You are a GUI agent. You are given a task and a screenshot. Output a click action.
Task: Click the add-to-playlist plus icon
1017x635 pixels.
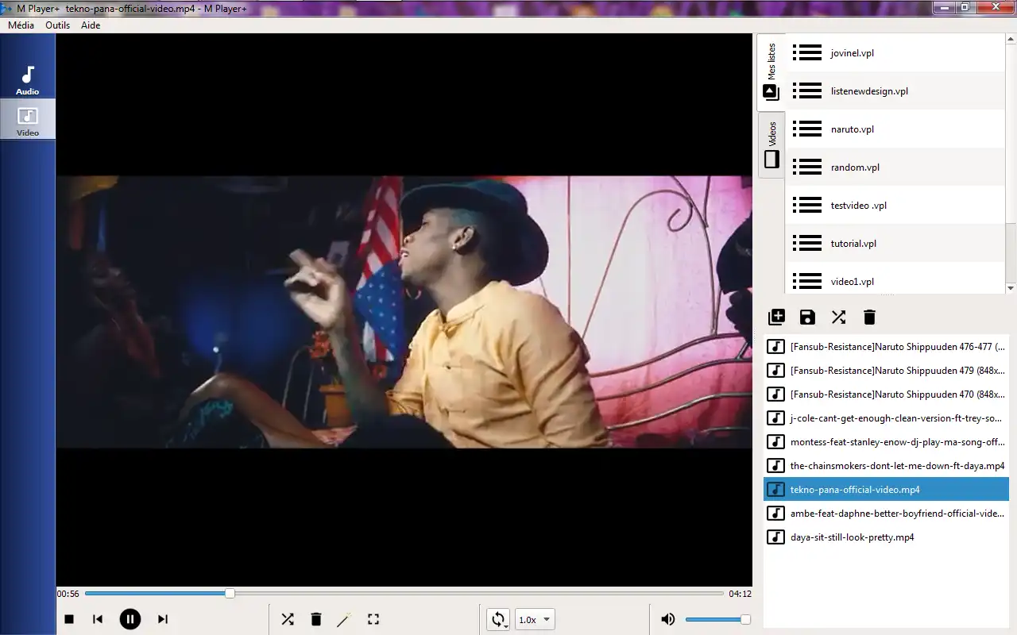coord(776,317)
